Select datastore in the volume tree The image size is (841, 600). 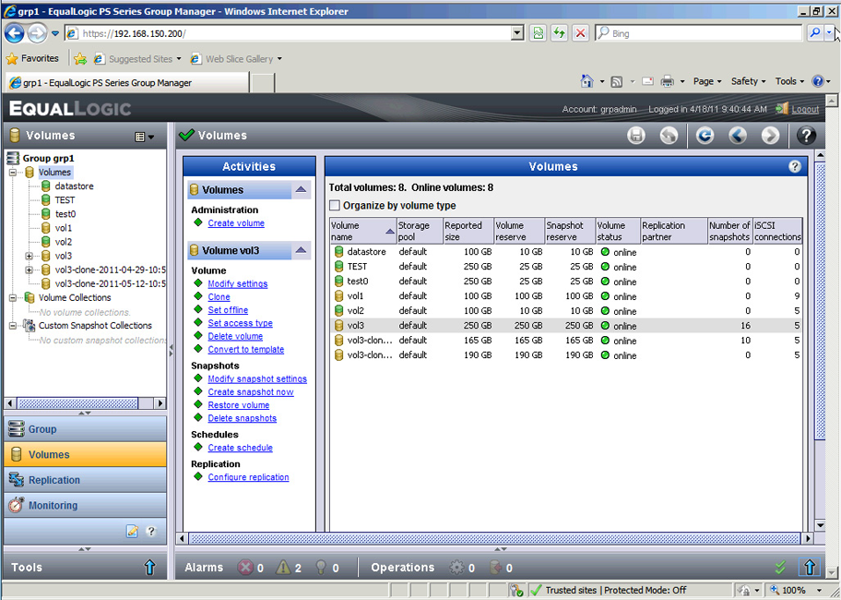pos(74,186)
